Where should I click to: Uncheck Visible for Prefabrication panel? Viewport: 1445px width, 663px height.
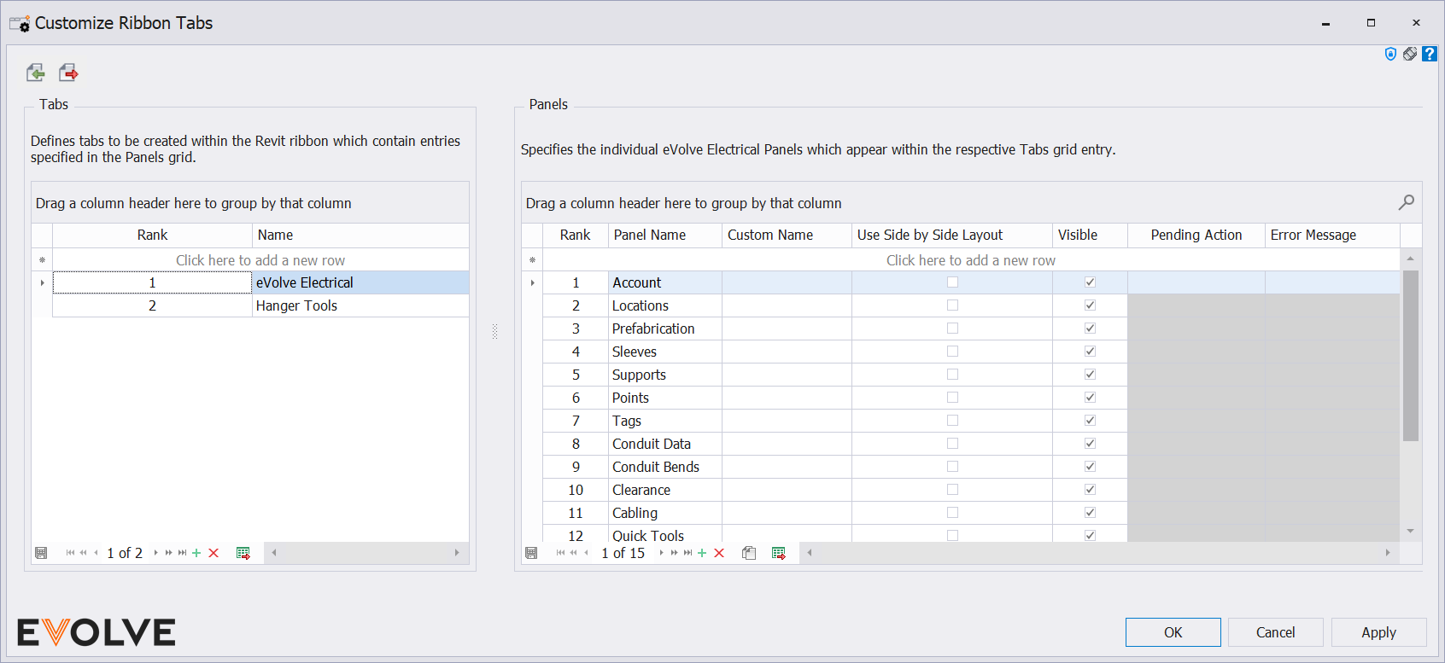click(x=1090, y=329)
